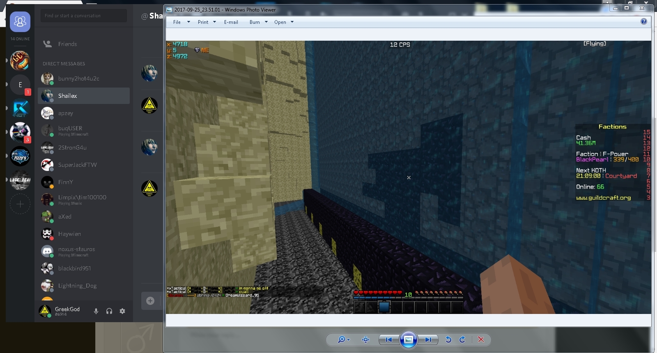
Task: Open the FinnY conversation
Action: coord(84,182)
